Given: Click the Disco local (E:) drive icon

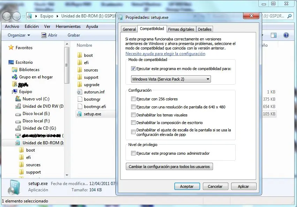Looking at the screenshot, I should click(x=18, y=114).
